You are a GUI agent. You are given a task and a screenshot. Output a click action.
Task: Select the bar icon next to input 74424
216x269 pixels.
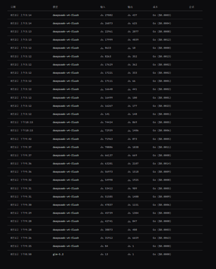tap(102, 122)
